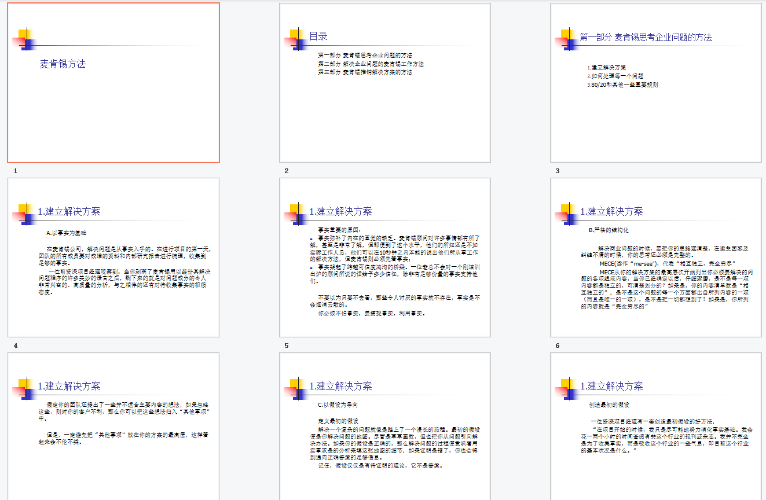Click the colored square logo on slide 1
The image size is (766, 500).
point(26,39)
